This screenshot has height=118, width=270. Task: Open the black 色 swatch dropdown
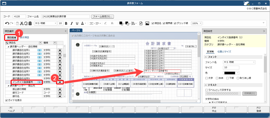click(x=231, y=73)
